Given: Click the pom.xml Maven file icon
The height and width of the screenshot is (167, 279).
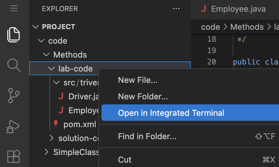Looking at the screenshot, I should [56, 124].
